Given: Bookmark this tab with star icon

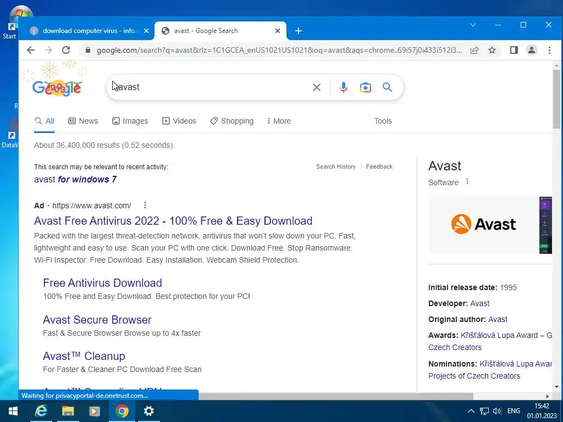Looking at the screenshot, I should [x=492, y=50].
